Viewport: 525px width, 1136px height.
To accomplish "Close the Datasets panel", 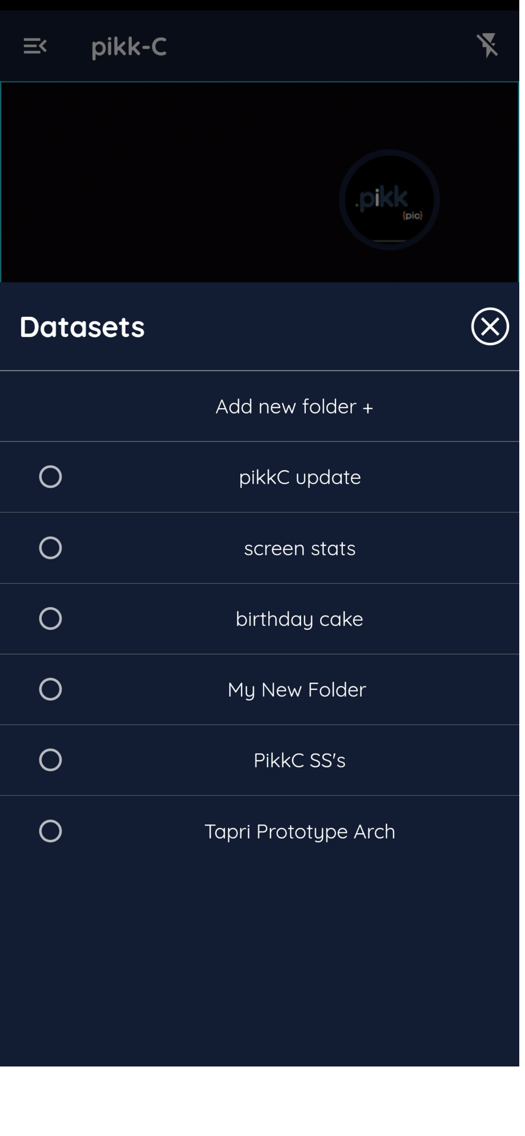I will tap(496, 330).
